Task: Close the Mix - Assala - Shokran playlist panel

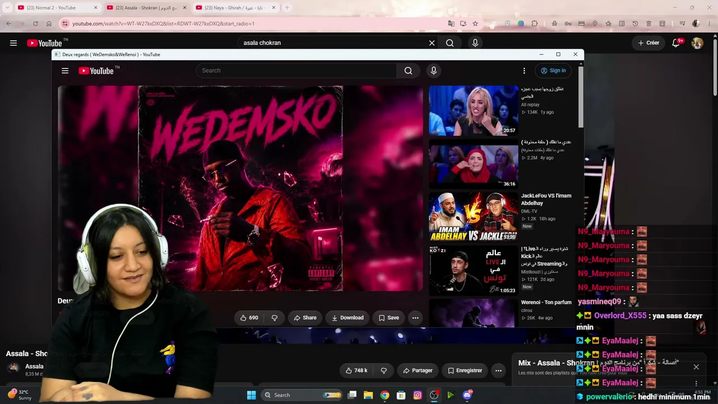Action: pyautogui.click(x=696, y=367)
